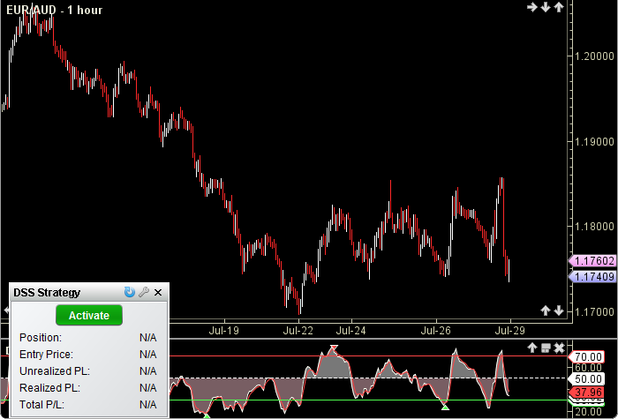Click the Jul-26 date label on time axis
Viewport: 618px width, 419px height.
pos(435,331)
